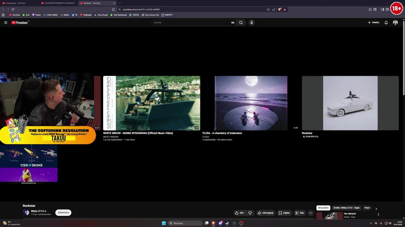Switch to the Subskrypcje - YouTube tab
This screenshot has width=405, height=227.
(x=19, y=3)
